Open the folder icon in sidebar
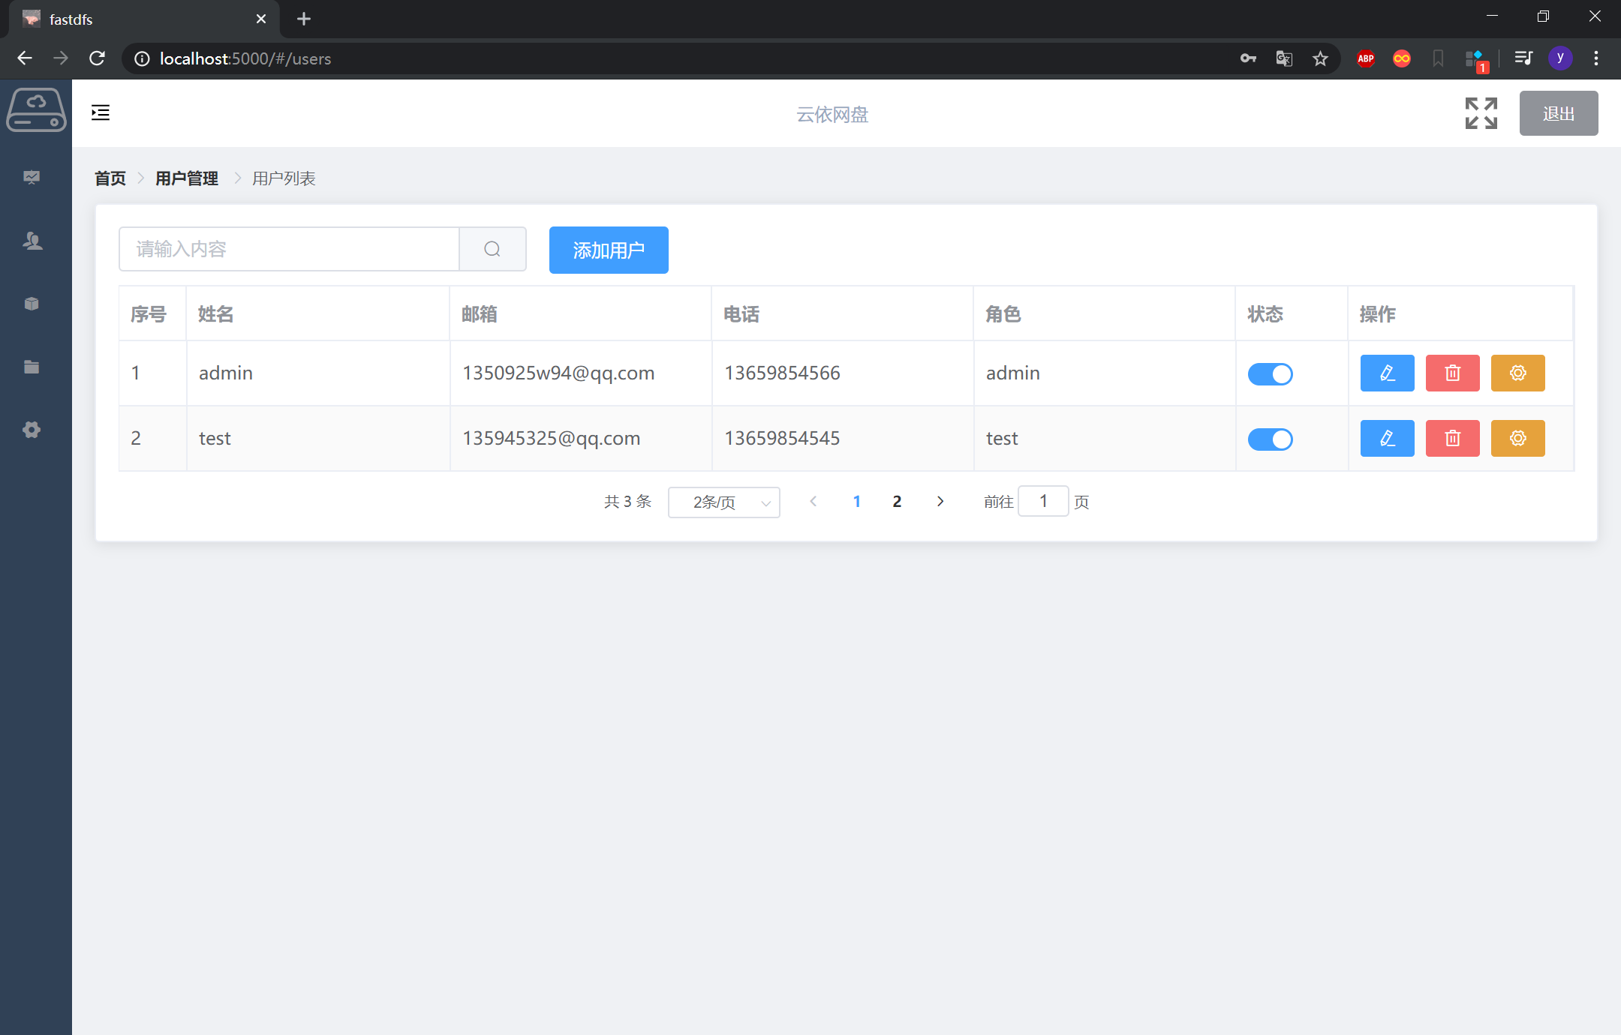 pos(32,367)
